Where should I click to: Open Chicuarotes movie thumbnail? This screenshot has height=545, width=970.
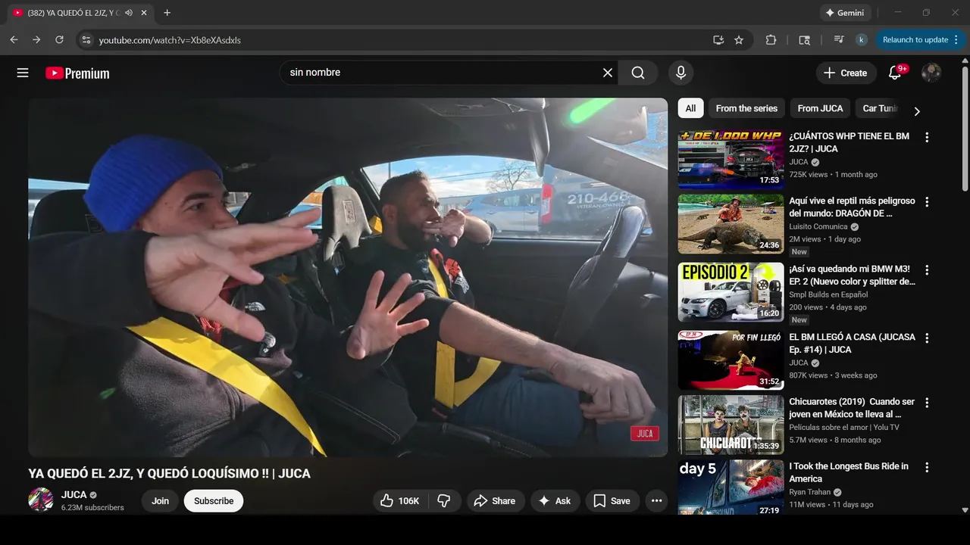(x=731, y=425)
